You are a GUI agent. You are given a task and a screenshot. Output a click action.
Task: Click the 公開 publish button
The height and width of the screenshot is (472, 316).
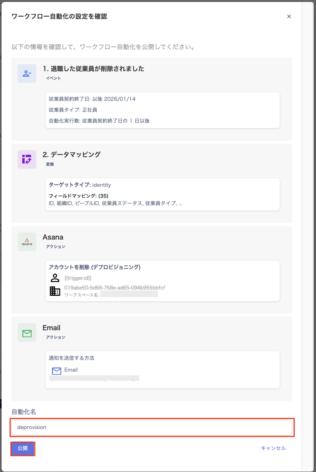tap(23, 449)
